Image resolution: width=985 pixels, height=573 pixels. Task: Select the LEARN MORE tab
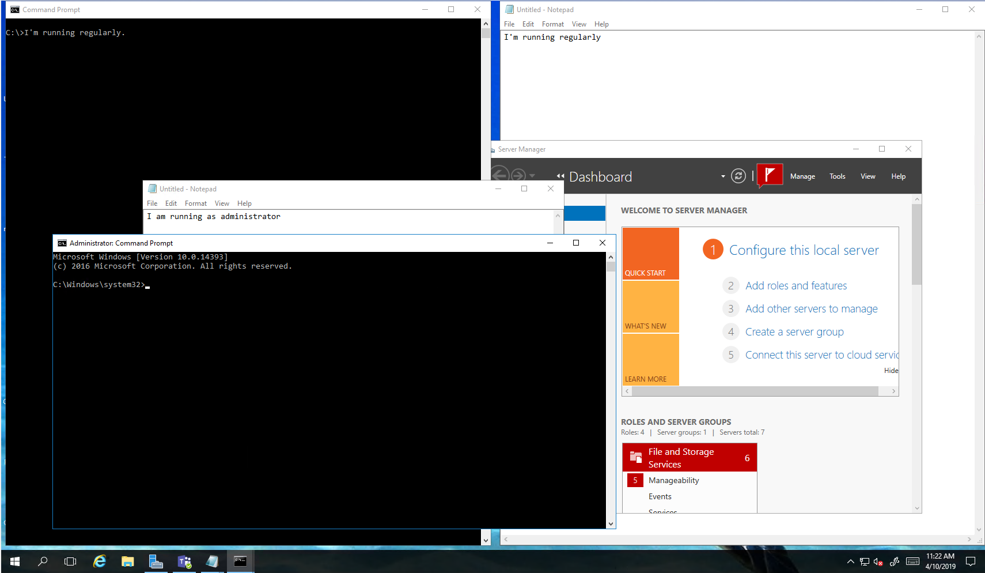coord(651,360)
